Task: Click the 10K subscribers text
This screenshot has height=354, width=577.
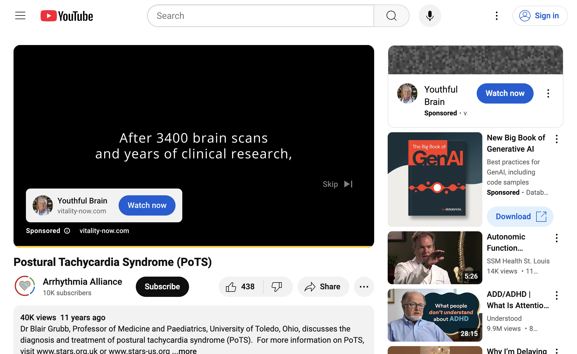Action: (67, 293)
